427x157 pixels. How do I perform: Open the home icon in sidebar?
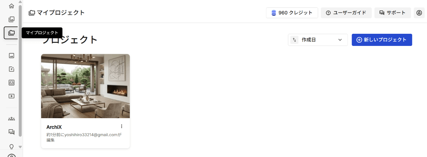pyautogui.click(x=12, y=6)
